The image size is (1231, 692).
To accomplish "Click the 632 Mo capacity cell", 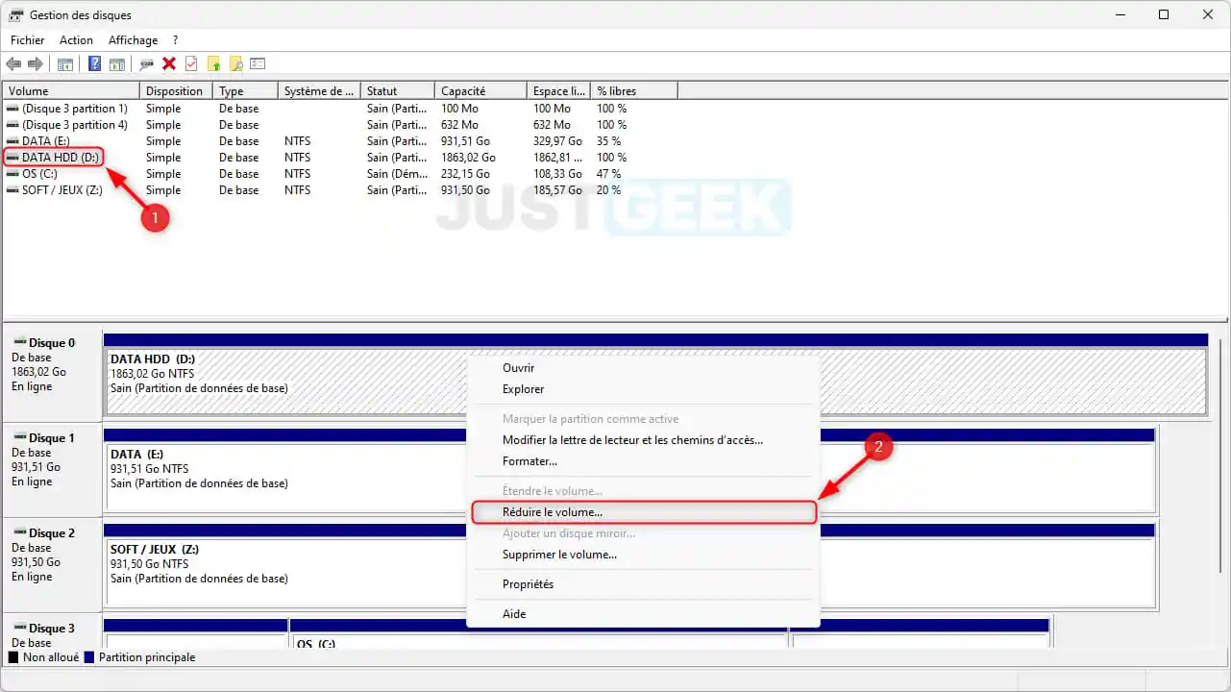I will pyautogui.click(x=459, y=125).
